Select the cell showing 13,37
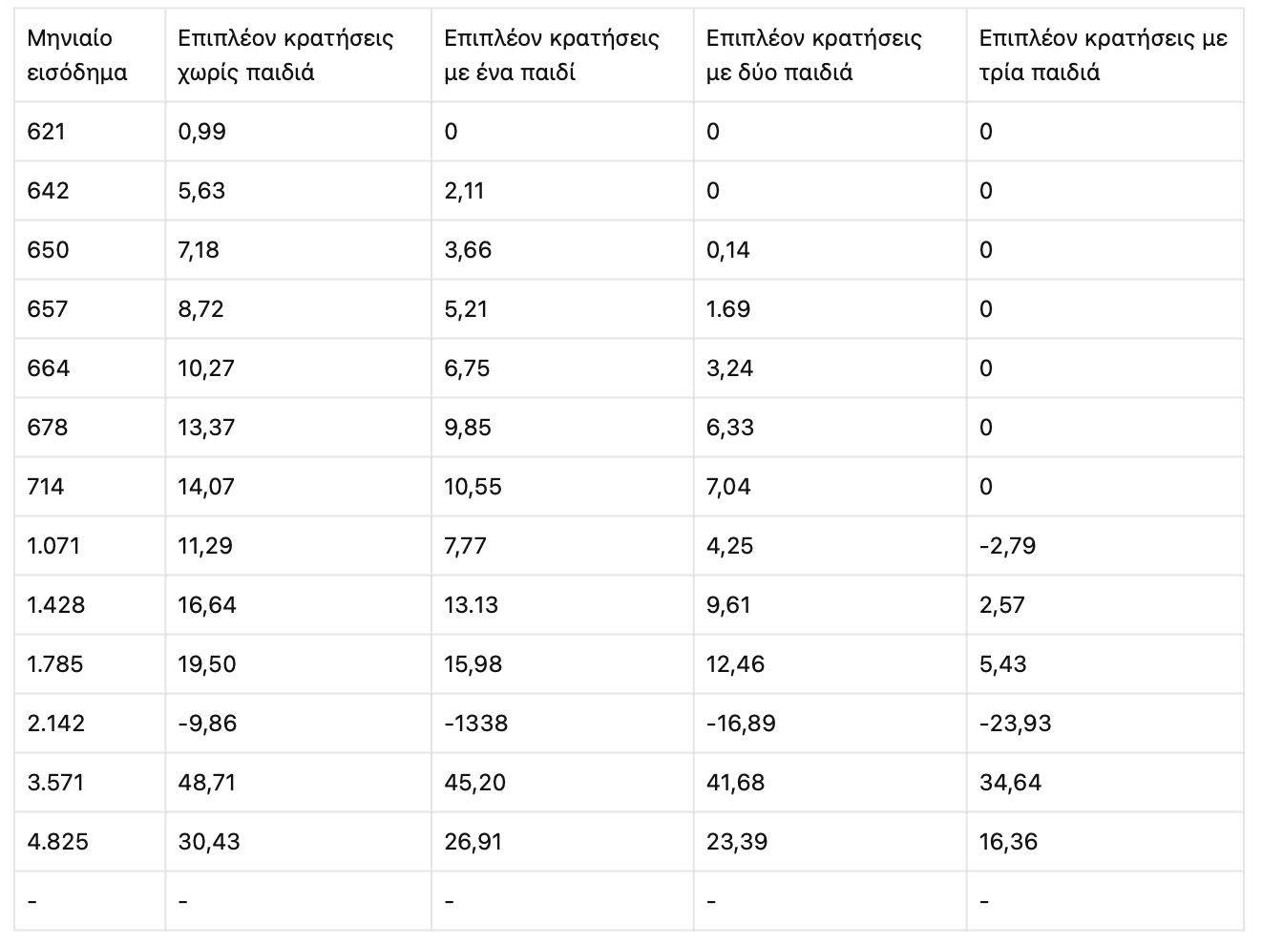Viewport: 1262px width, 945px height. click(x=298, y=428)
